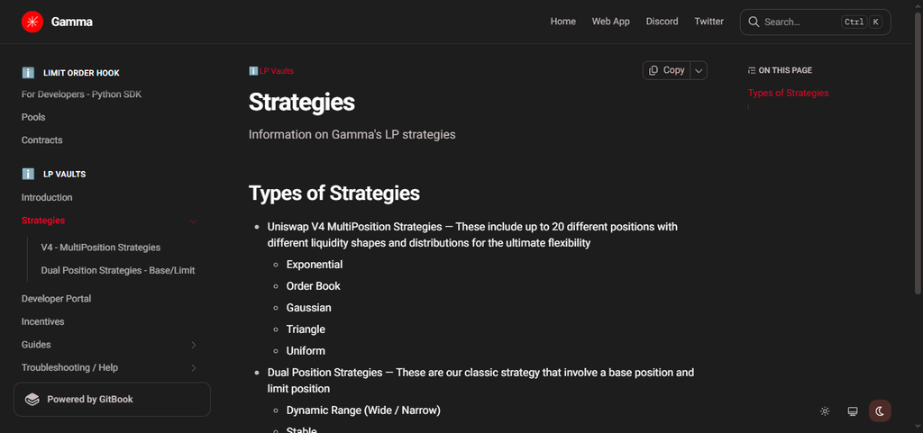923x433 pixels.
Task: Click the LP VAULTS section heading text
Action: (x=64, y=175)
